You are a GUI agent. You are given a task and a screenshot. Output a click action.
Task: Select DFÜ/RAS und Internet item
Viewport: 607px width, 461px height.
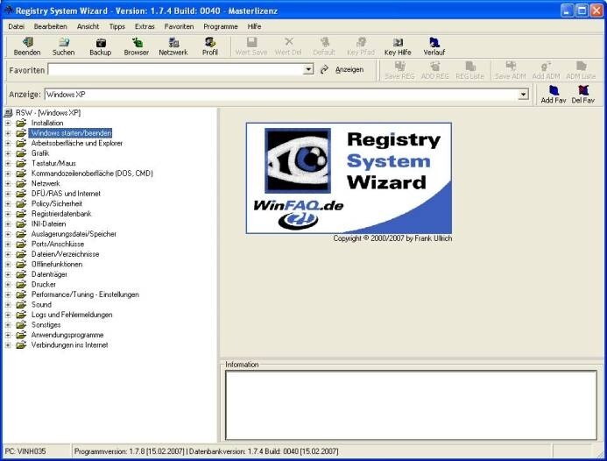[66, 194]
